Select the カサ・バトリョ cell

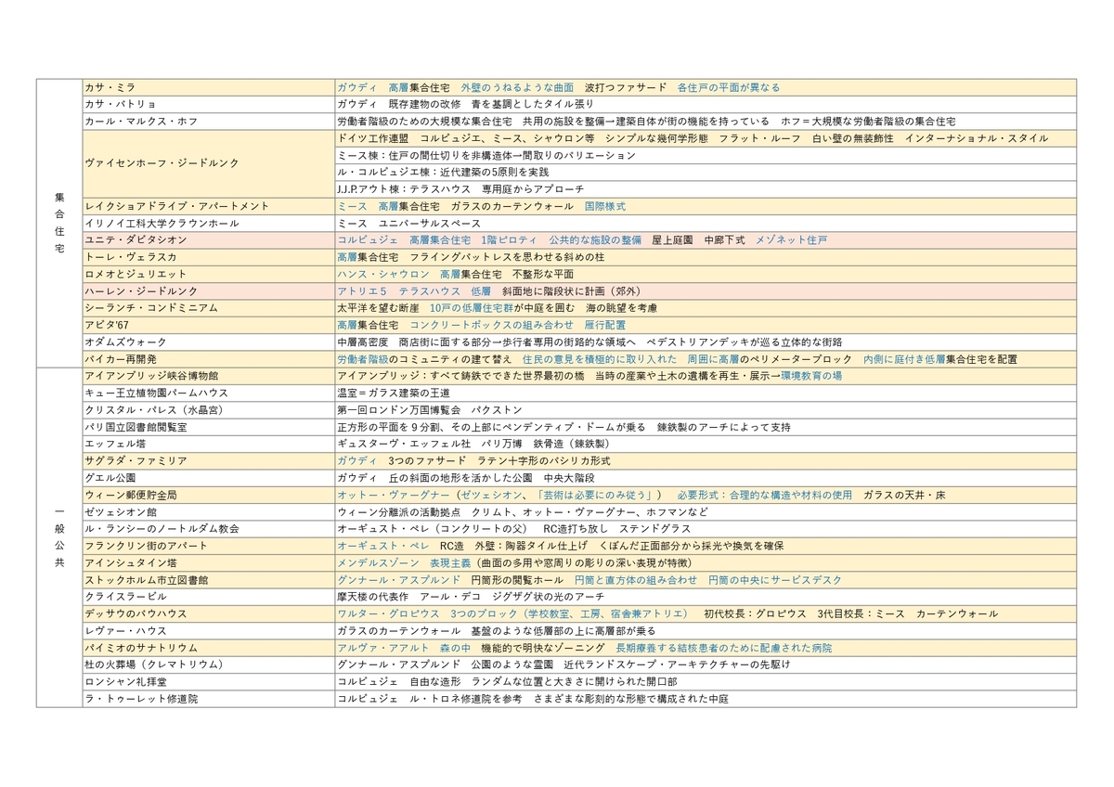pyautogui.click(x=208, y=104)
